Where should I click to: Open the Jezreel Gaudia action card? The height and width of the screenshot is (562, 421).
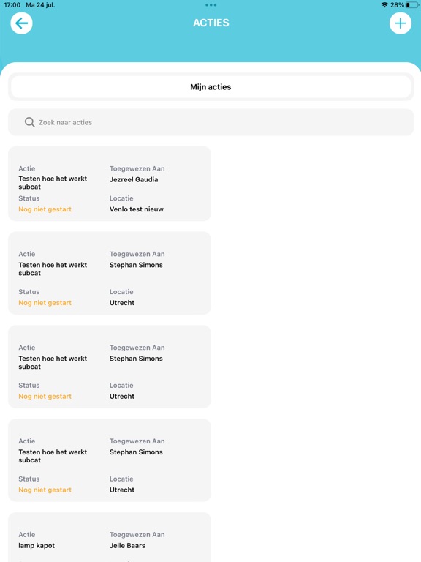coord(110,184)
